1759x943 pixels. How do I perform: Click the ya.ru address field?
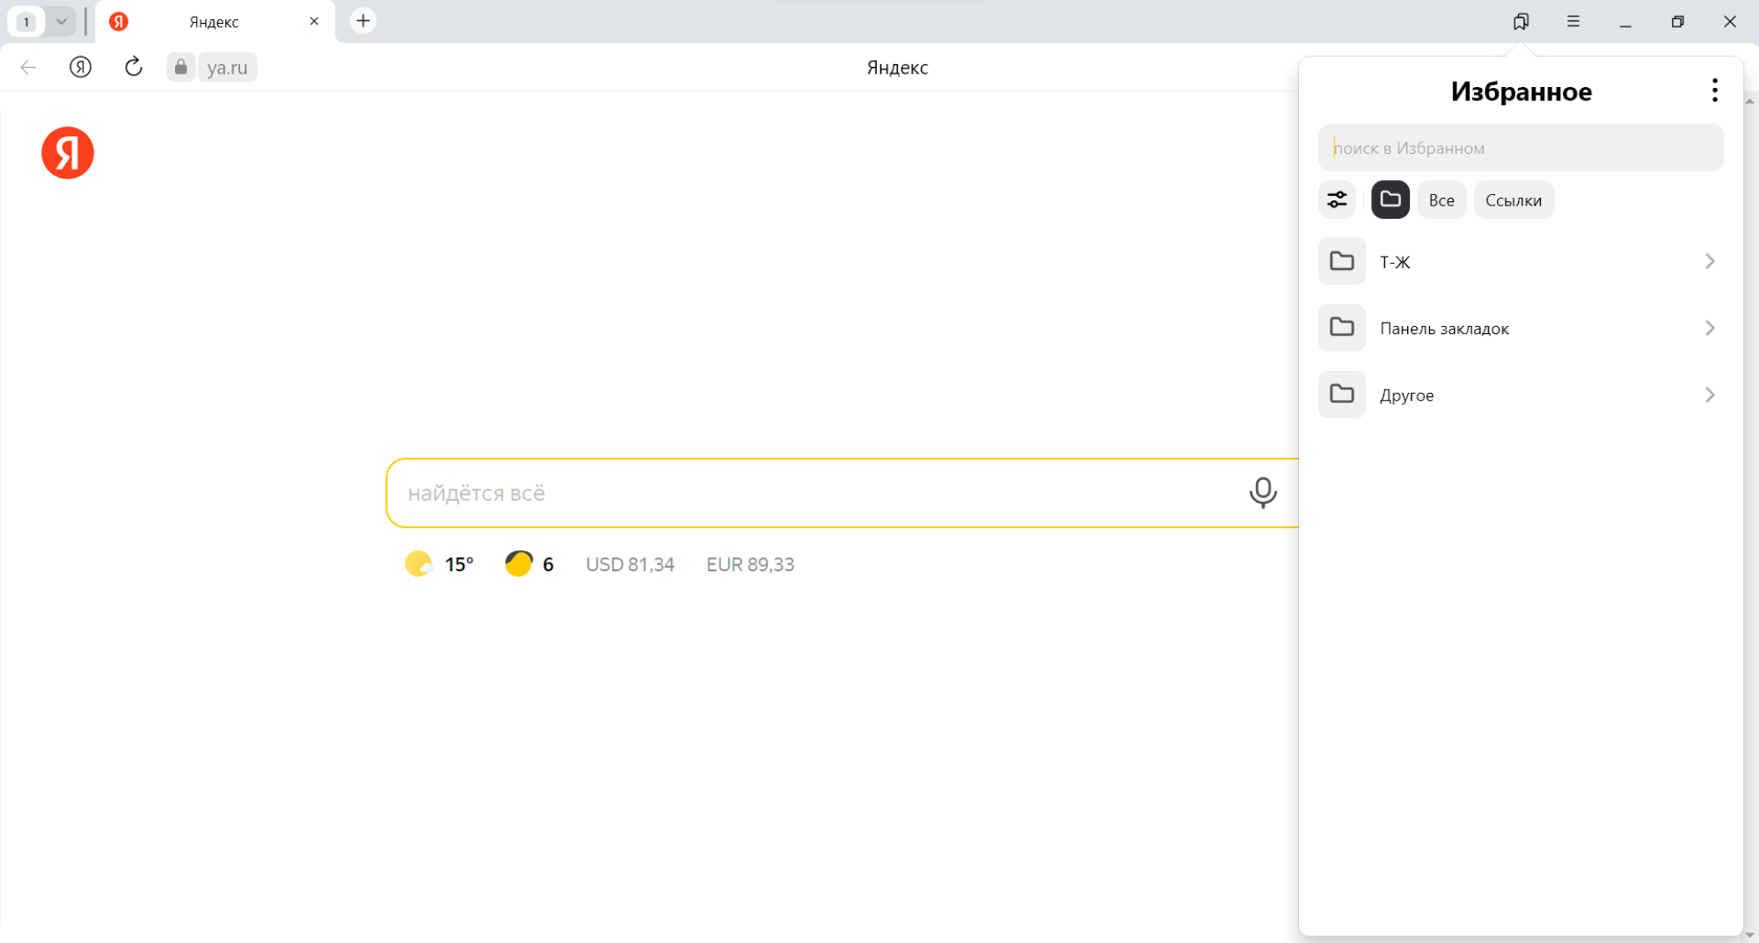click(x=227, y=67)
